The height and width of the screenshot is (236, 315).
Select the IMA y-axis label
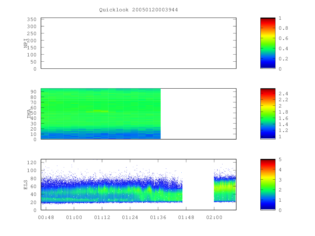pyautogui.click(x=29, y=114)
